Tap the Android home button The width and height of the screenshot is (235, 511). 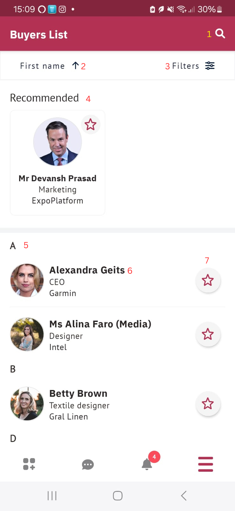(117, 496)
